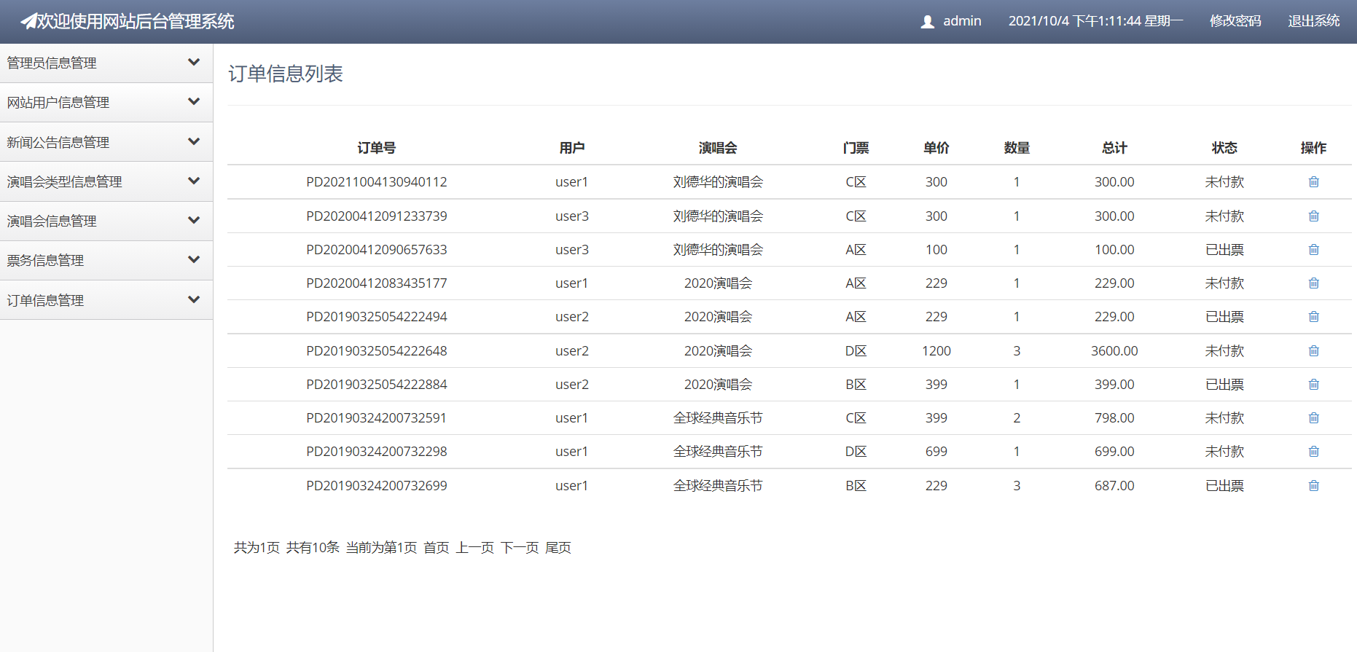Viewport: 1357px width, 652px height.
Task: Expand 演唱会类型信息管理 chevron
Action: pyautogui.click(x=194, y=181)
